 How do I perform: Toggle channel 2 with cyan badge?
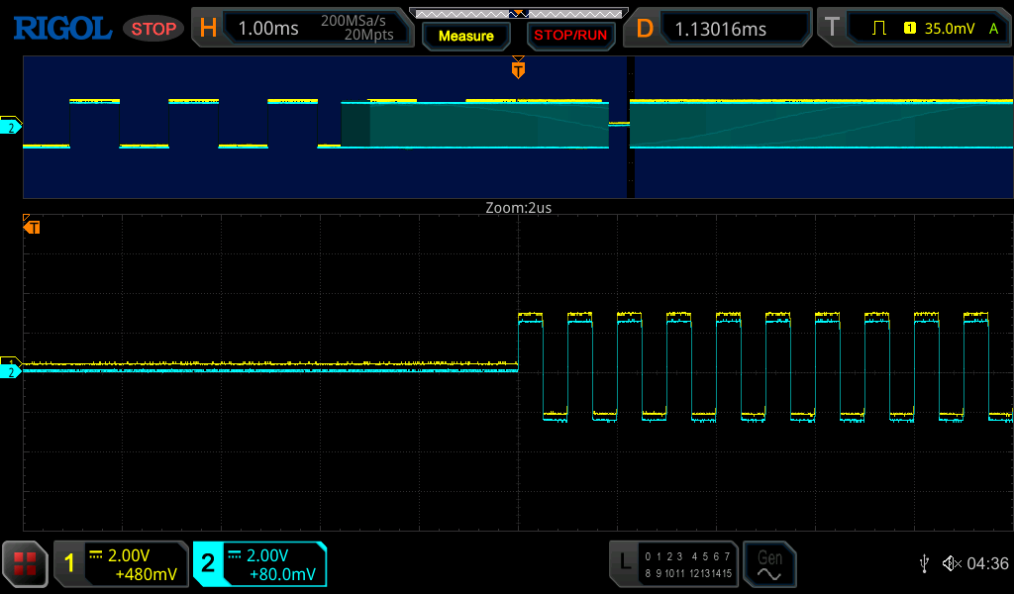[208, 564]
